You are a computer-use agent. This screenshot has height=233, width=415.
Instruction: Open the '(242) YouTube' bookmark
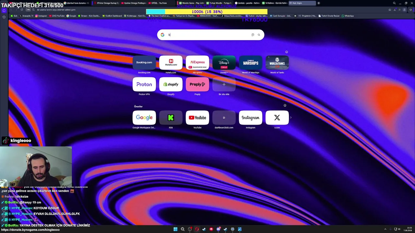tap(57, 16)
